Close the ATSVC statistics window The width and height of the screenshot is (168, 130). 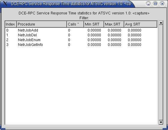point(162,4)
